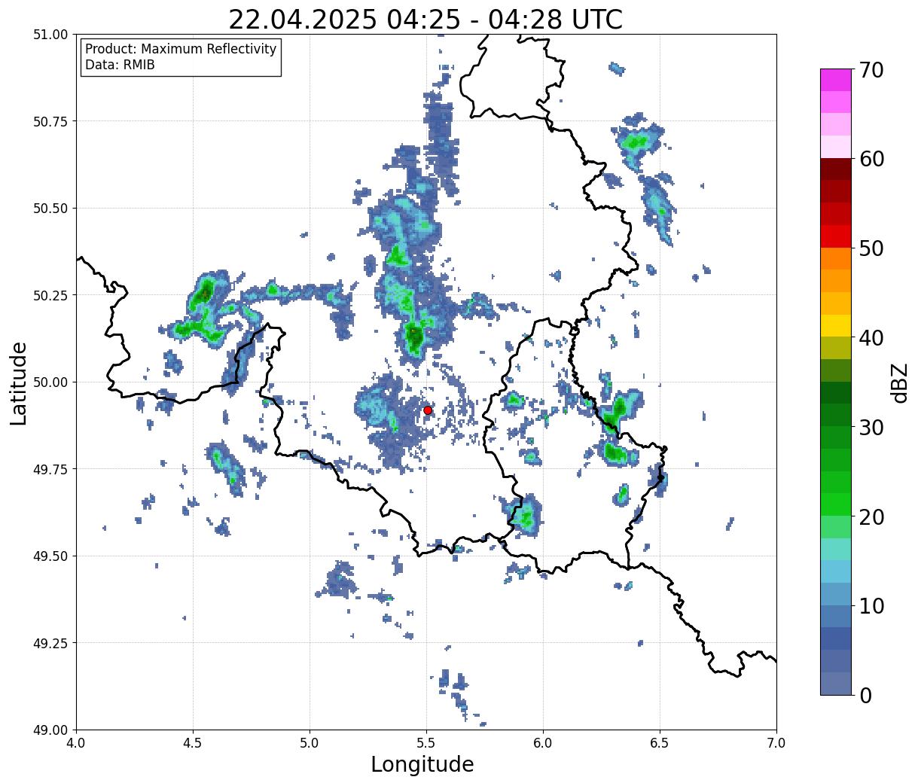Click the latitude tick label '49.50'
Screen dimensions: 918x783
coord(50,556)
